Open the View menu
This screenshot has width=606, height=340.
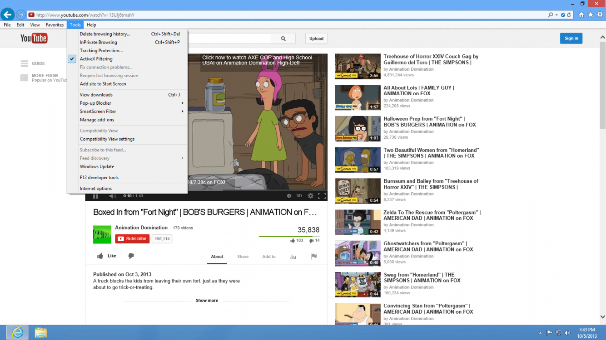click(35, 25)
